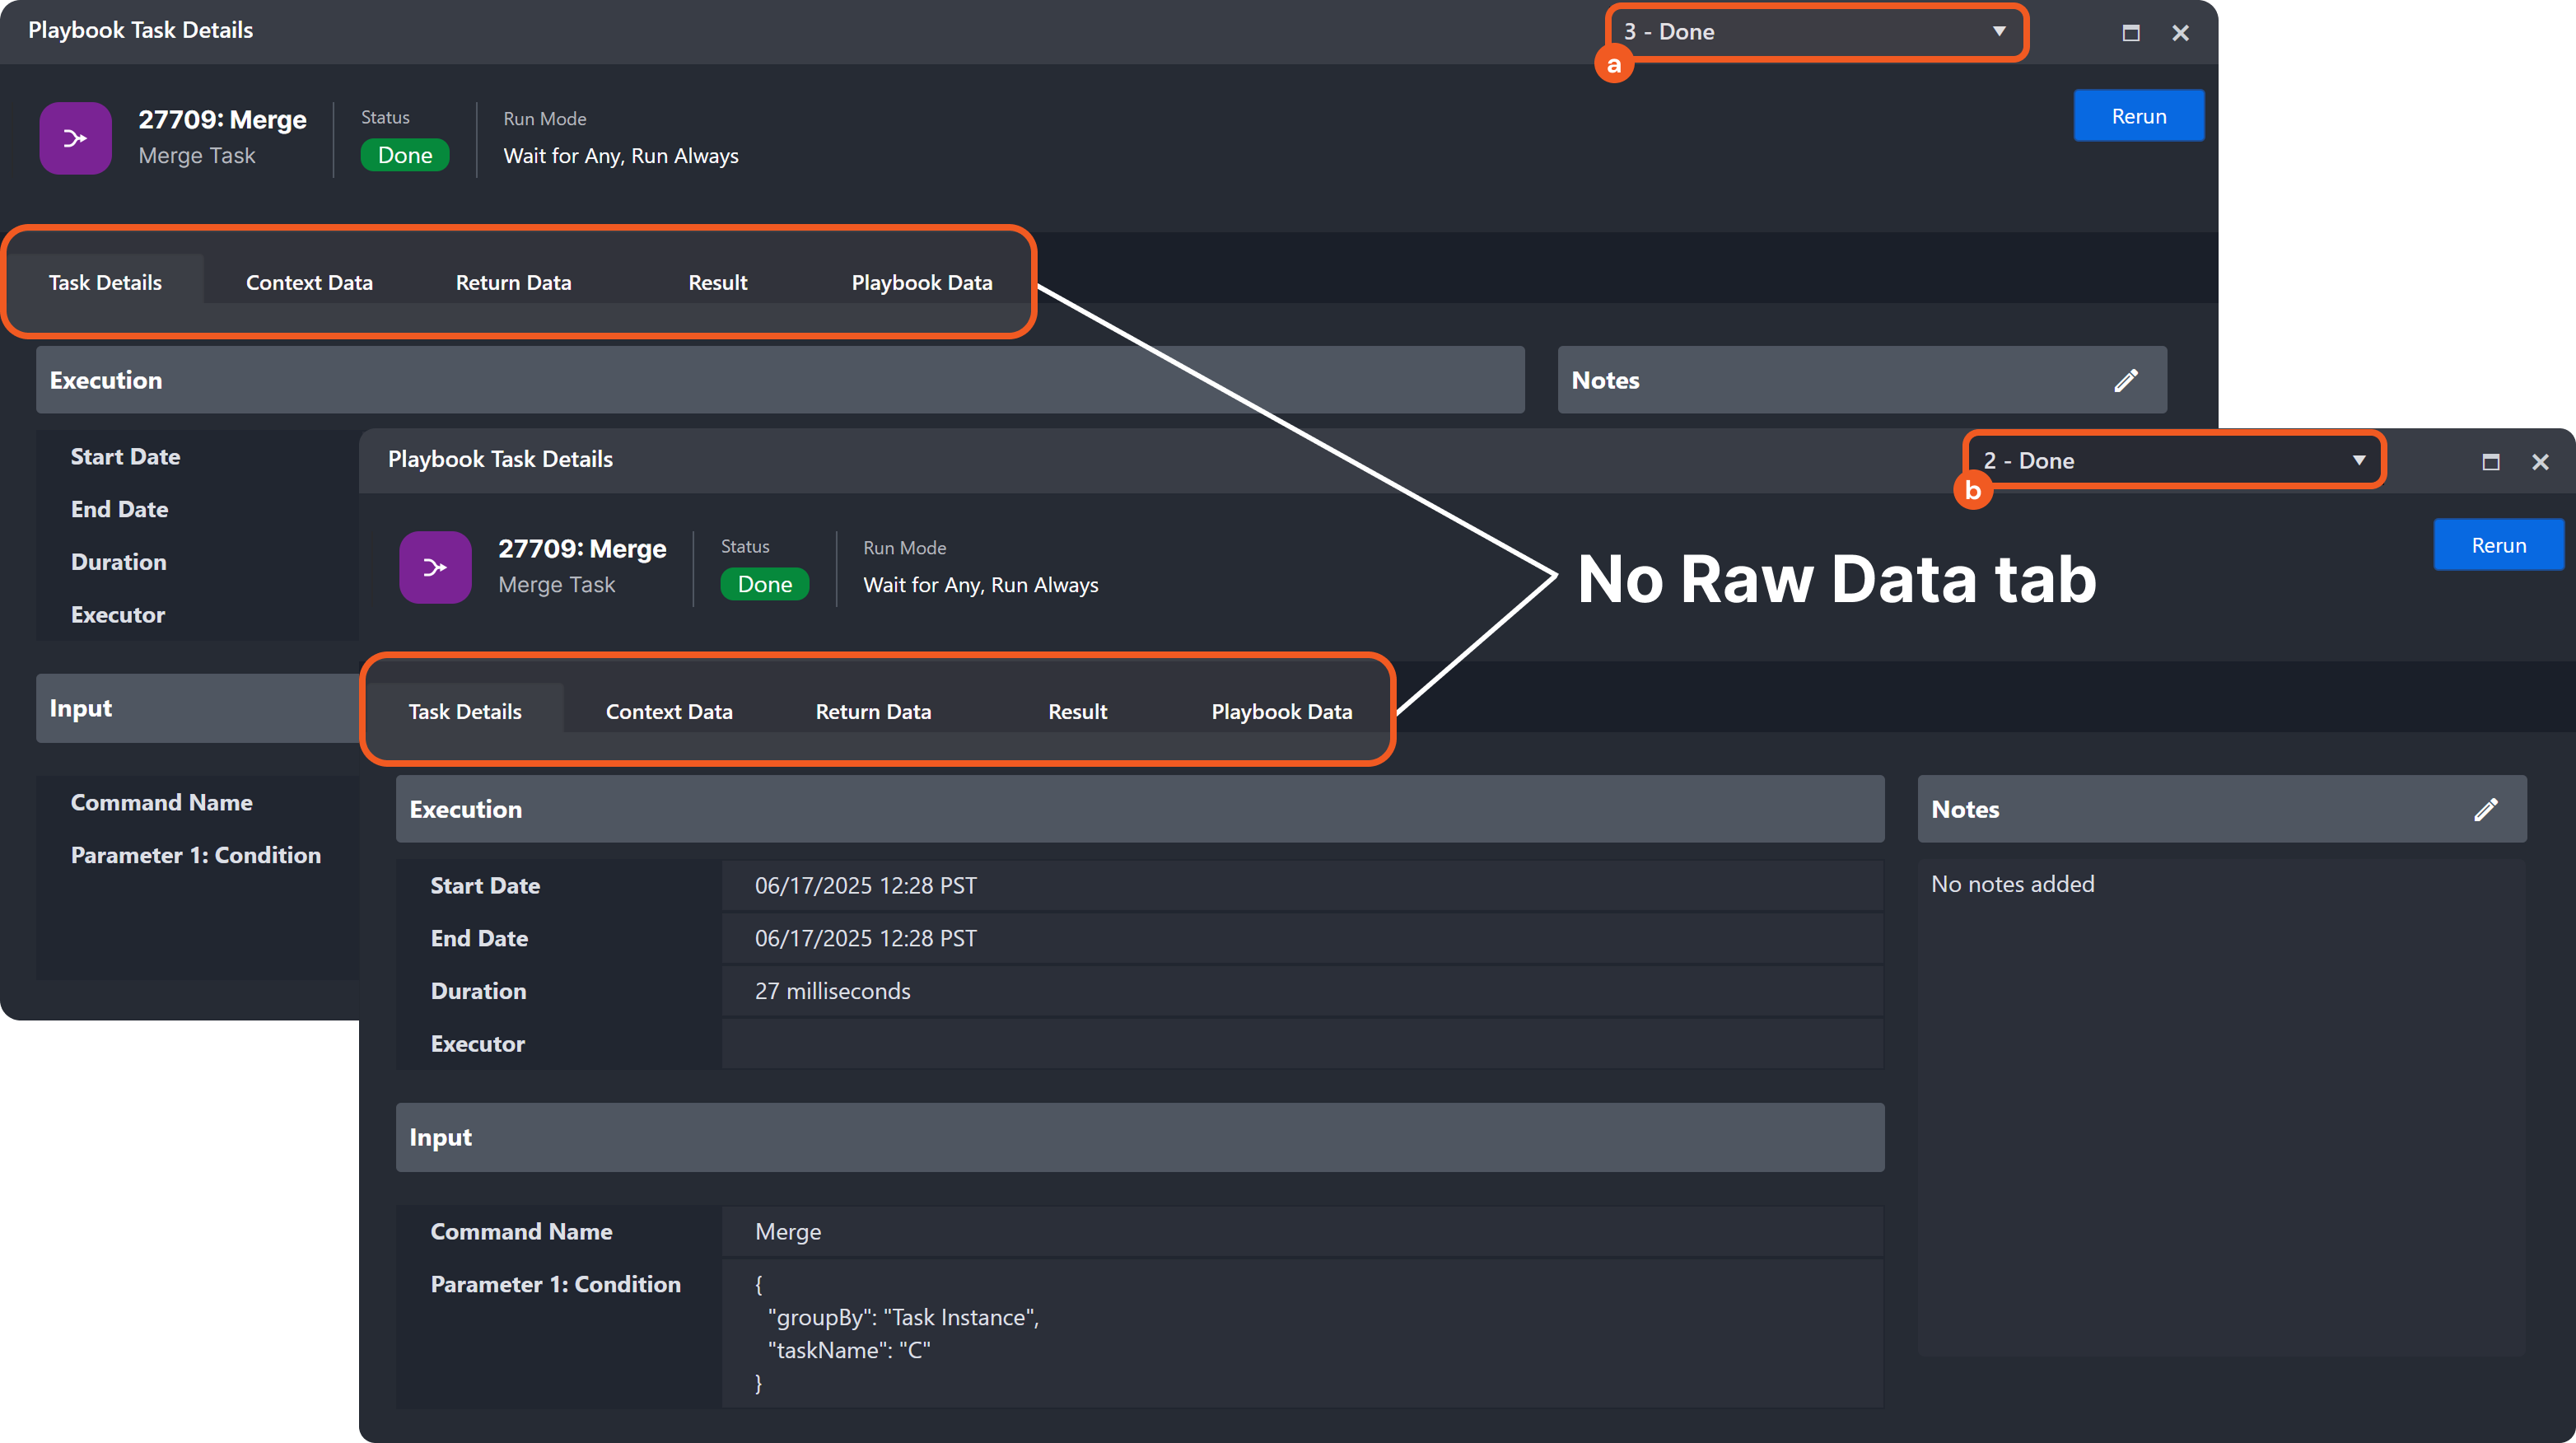2576x1443 pixels.
Task: Click the 'No notes added' notes area
Action: pos(2012,884)
